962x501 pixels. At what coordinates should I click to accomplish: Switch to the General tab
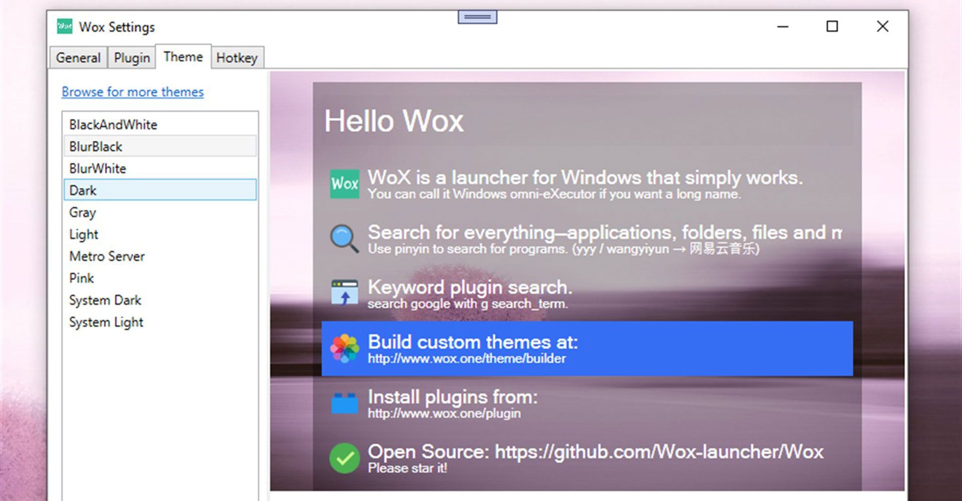click(78, 58)
